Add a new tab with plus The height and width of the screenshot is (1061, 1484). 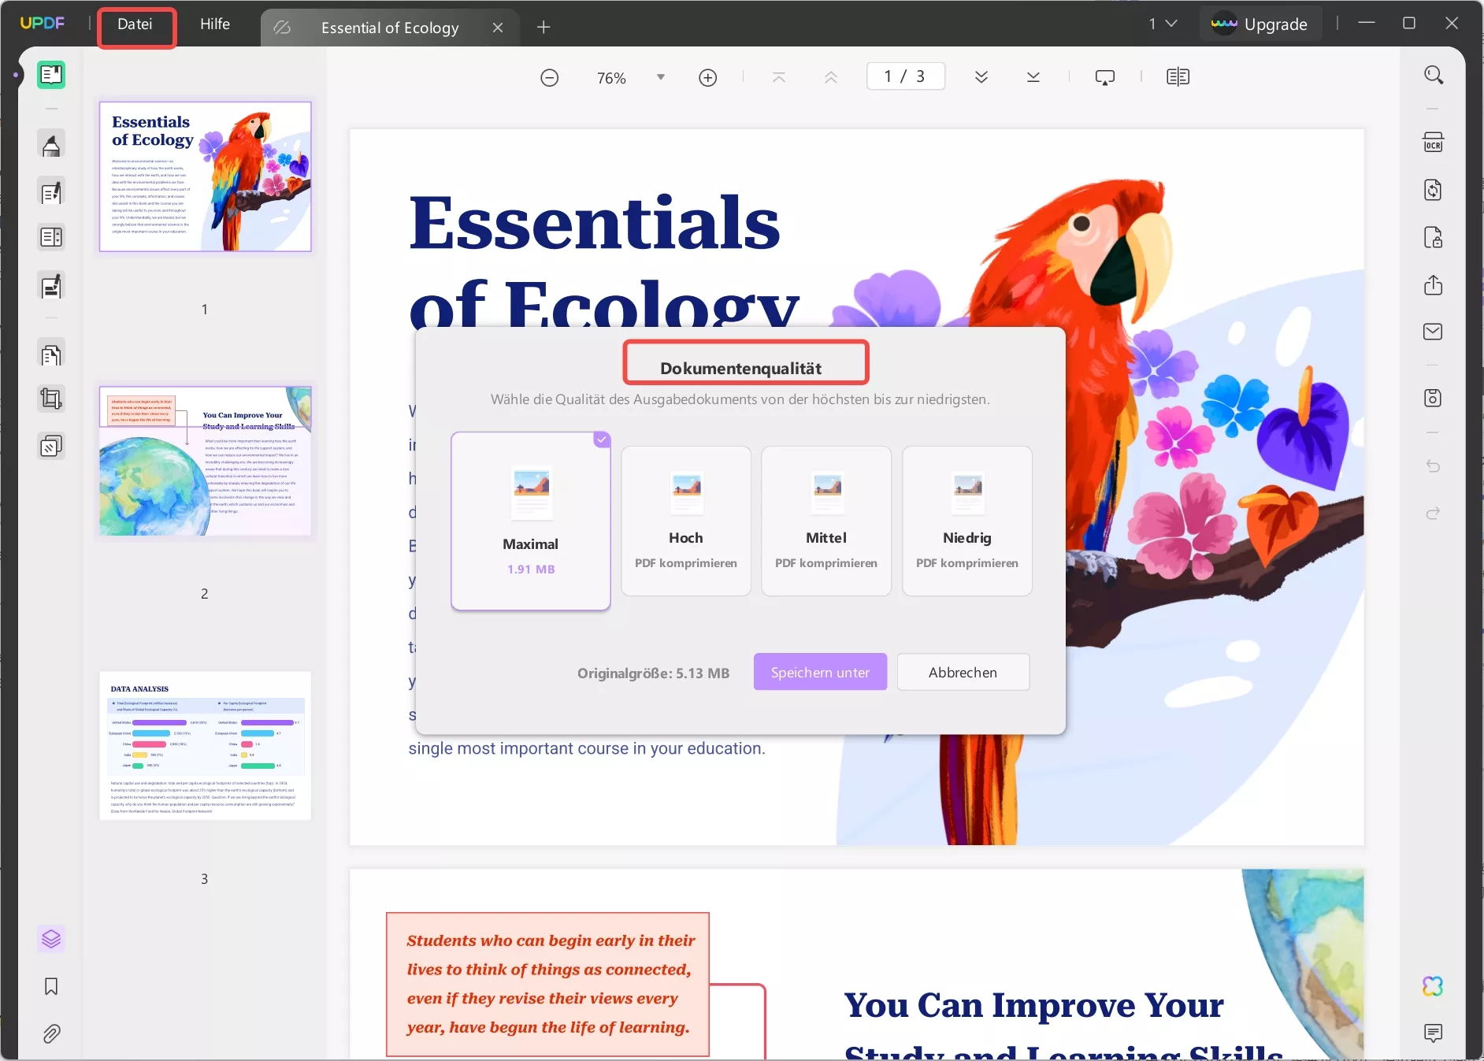pyautogui.click(x=544, y=28)
